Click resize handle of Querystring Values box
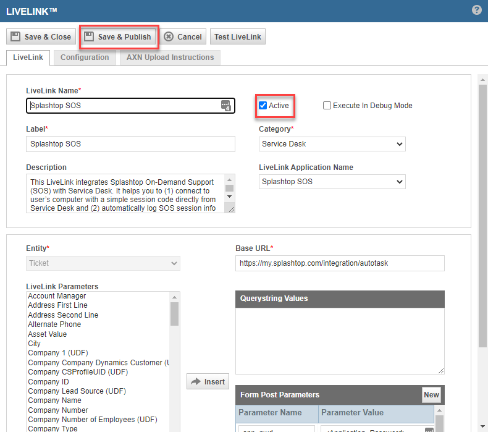This screenshot has height=432, width=488. point(441,371)
